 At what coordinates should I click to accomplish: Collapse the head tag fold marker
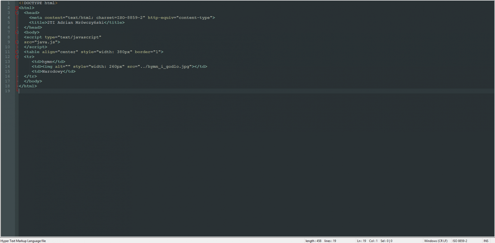pos(17,13)
